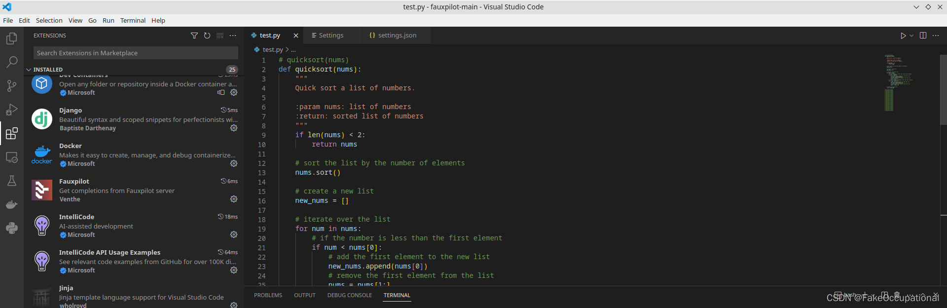Open the Go menu
Viewport: 947px width, 308px height.
click(92, 20)
